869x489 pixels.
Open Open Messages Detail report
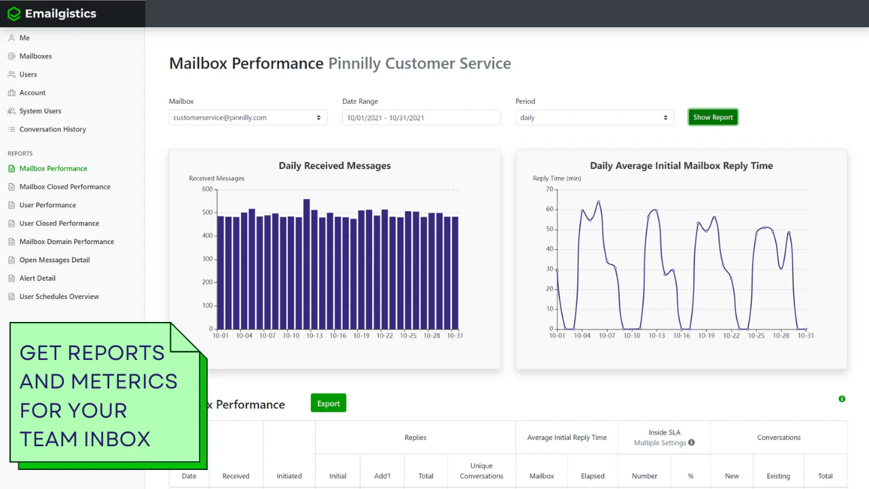click(54, 260)
